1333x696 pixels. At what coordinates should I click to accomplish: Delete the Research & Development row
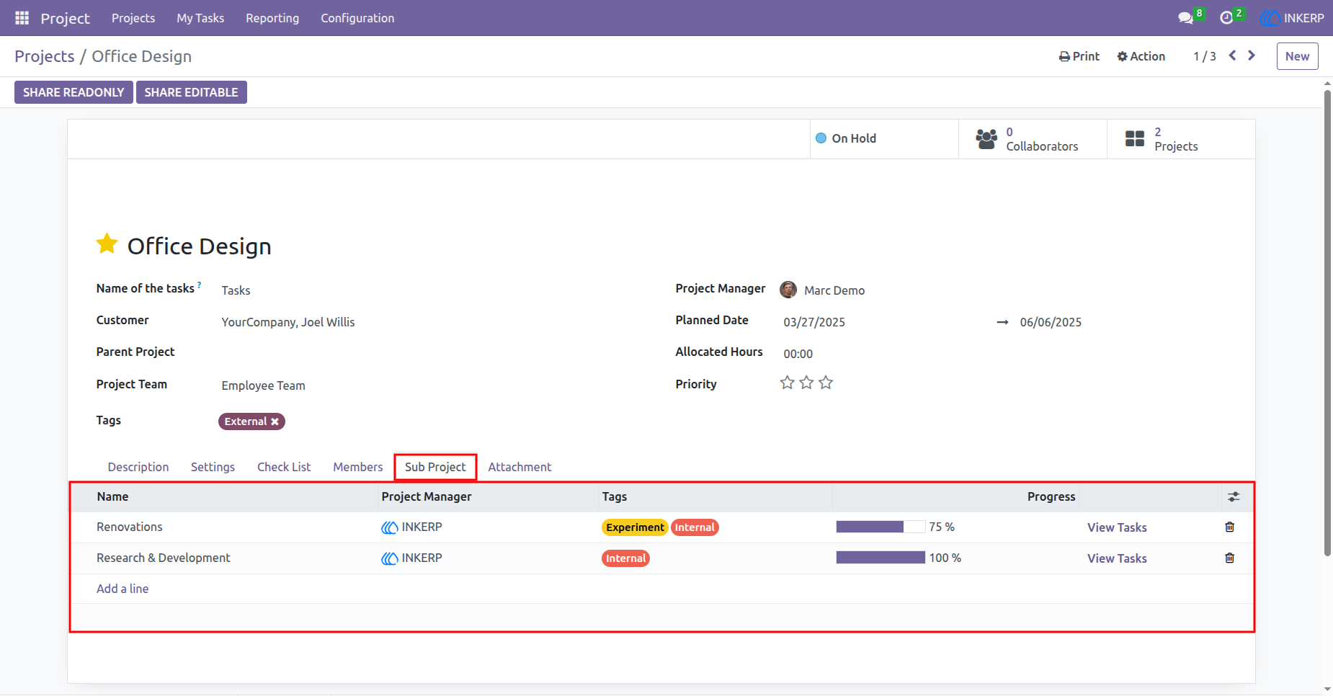click(1230, 558)
